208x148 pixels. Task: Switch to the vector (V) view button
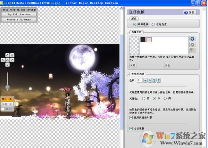7,104
